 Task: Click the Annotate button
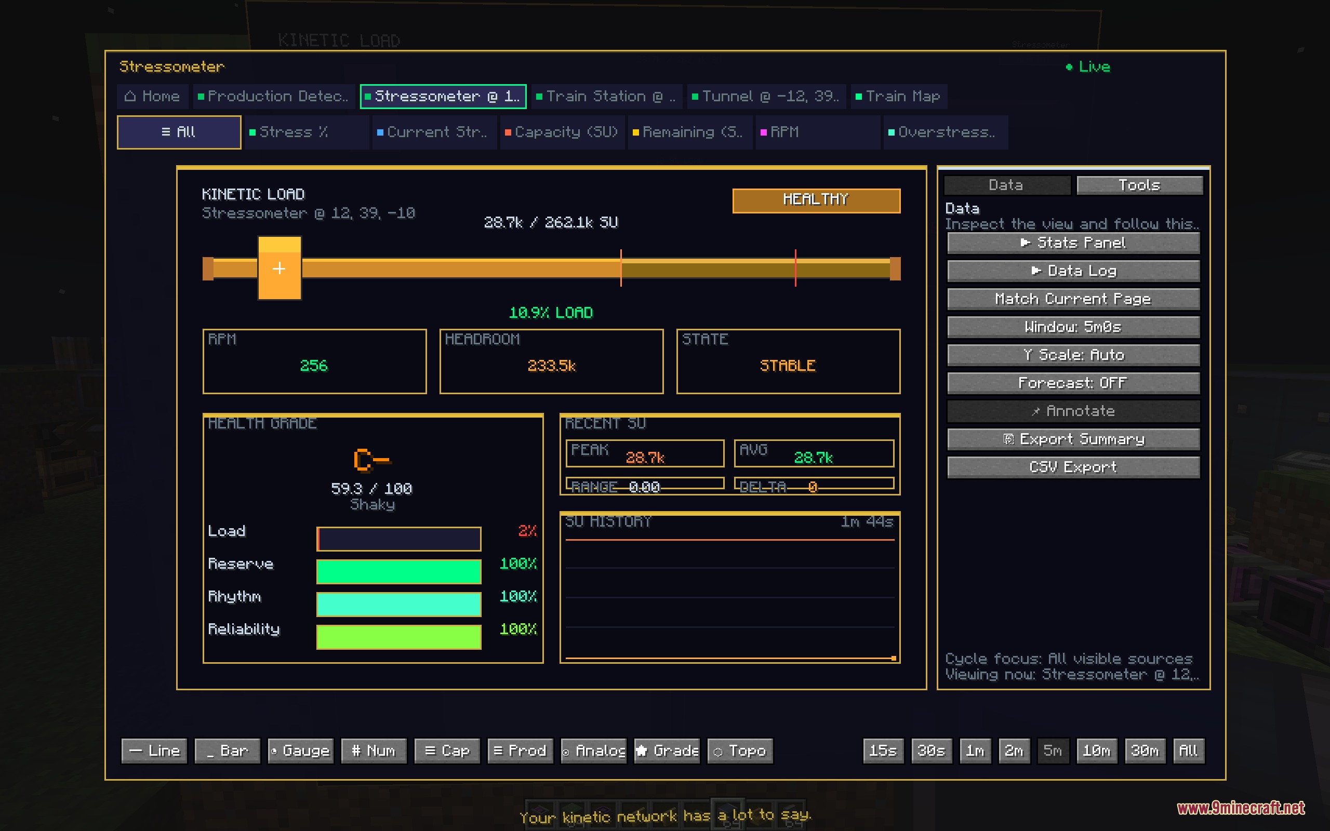[x=1073, y=411]
